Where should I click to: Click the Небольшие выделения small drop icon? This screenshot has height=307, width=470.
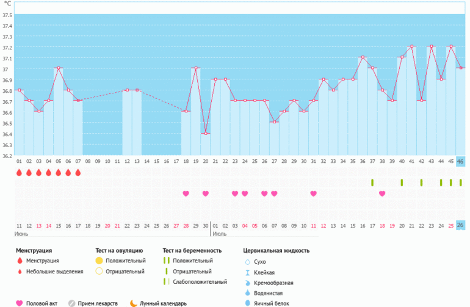[19, 272]
